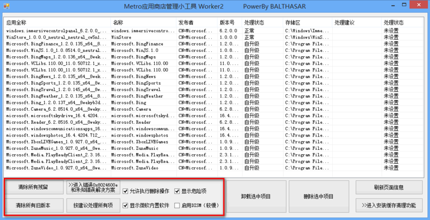Select microsoft.windowscommunicationsapps row
430x220 pixels.
click(213, 129)
